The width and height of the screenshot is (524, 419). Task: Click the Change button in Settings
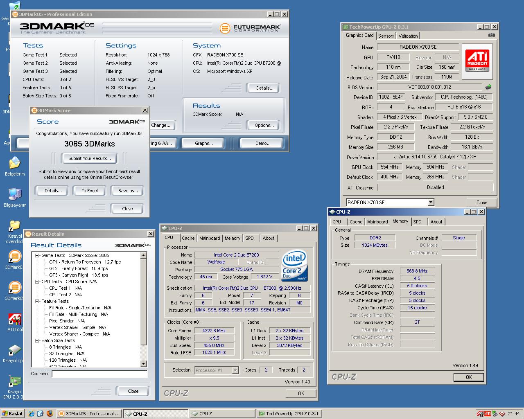(x=162, y=125)
